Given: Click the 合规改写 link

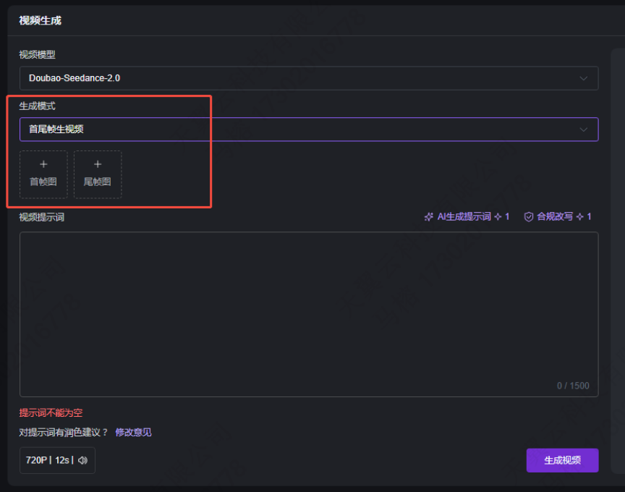Looking at the screenshot, I should (554, 216).
